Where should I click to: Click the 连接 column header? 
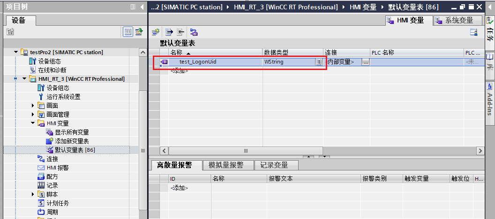[346, 53]
